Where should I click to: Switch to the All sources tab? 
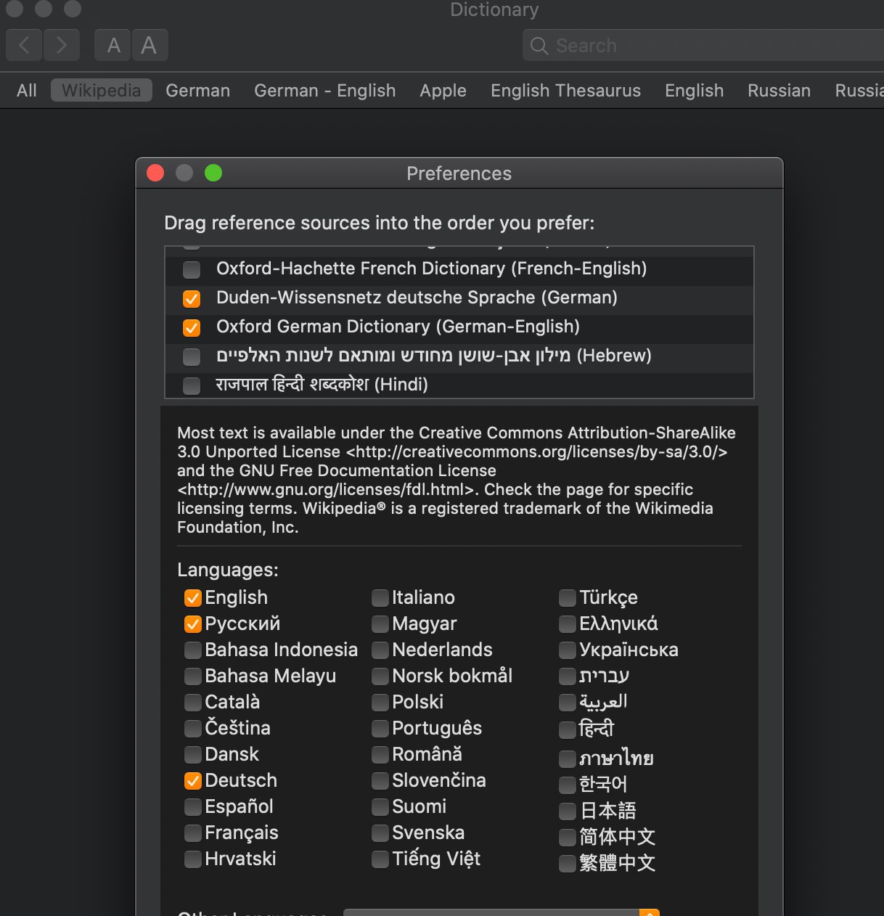[x=27, y=91]
